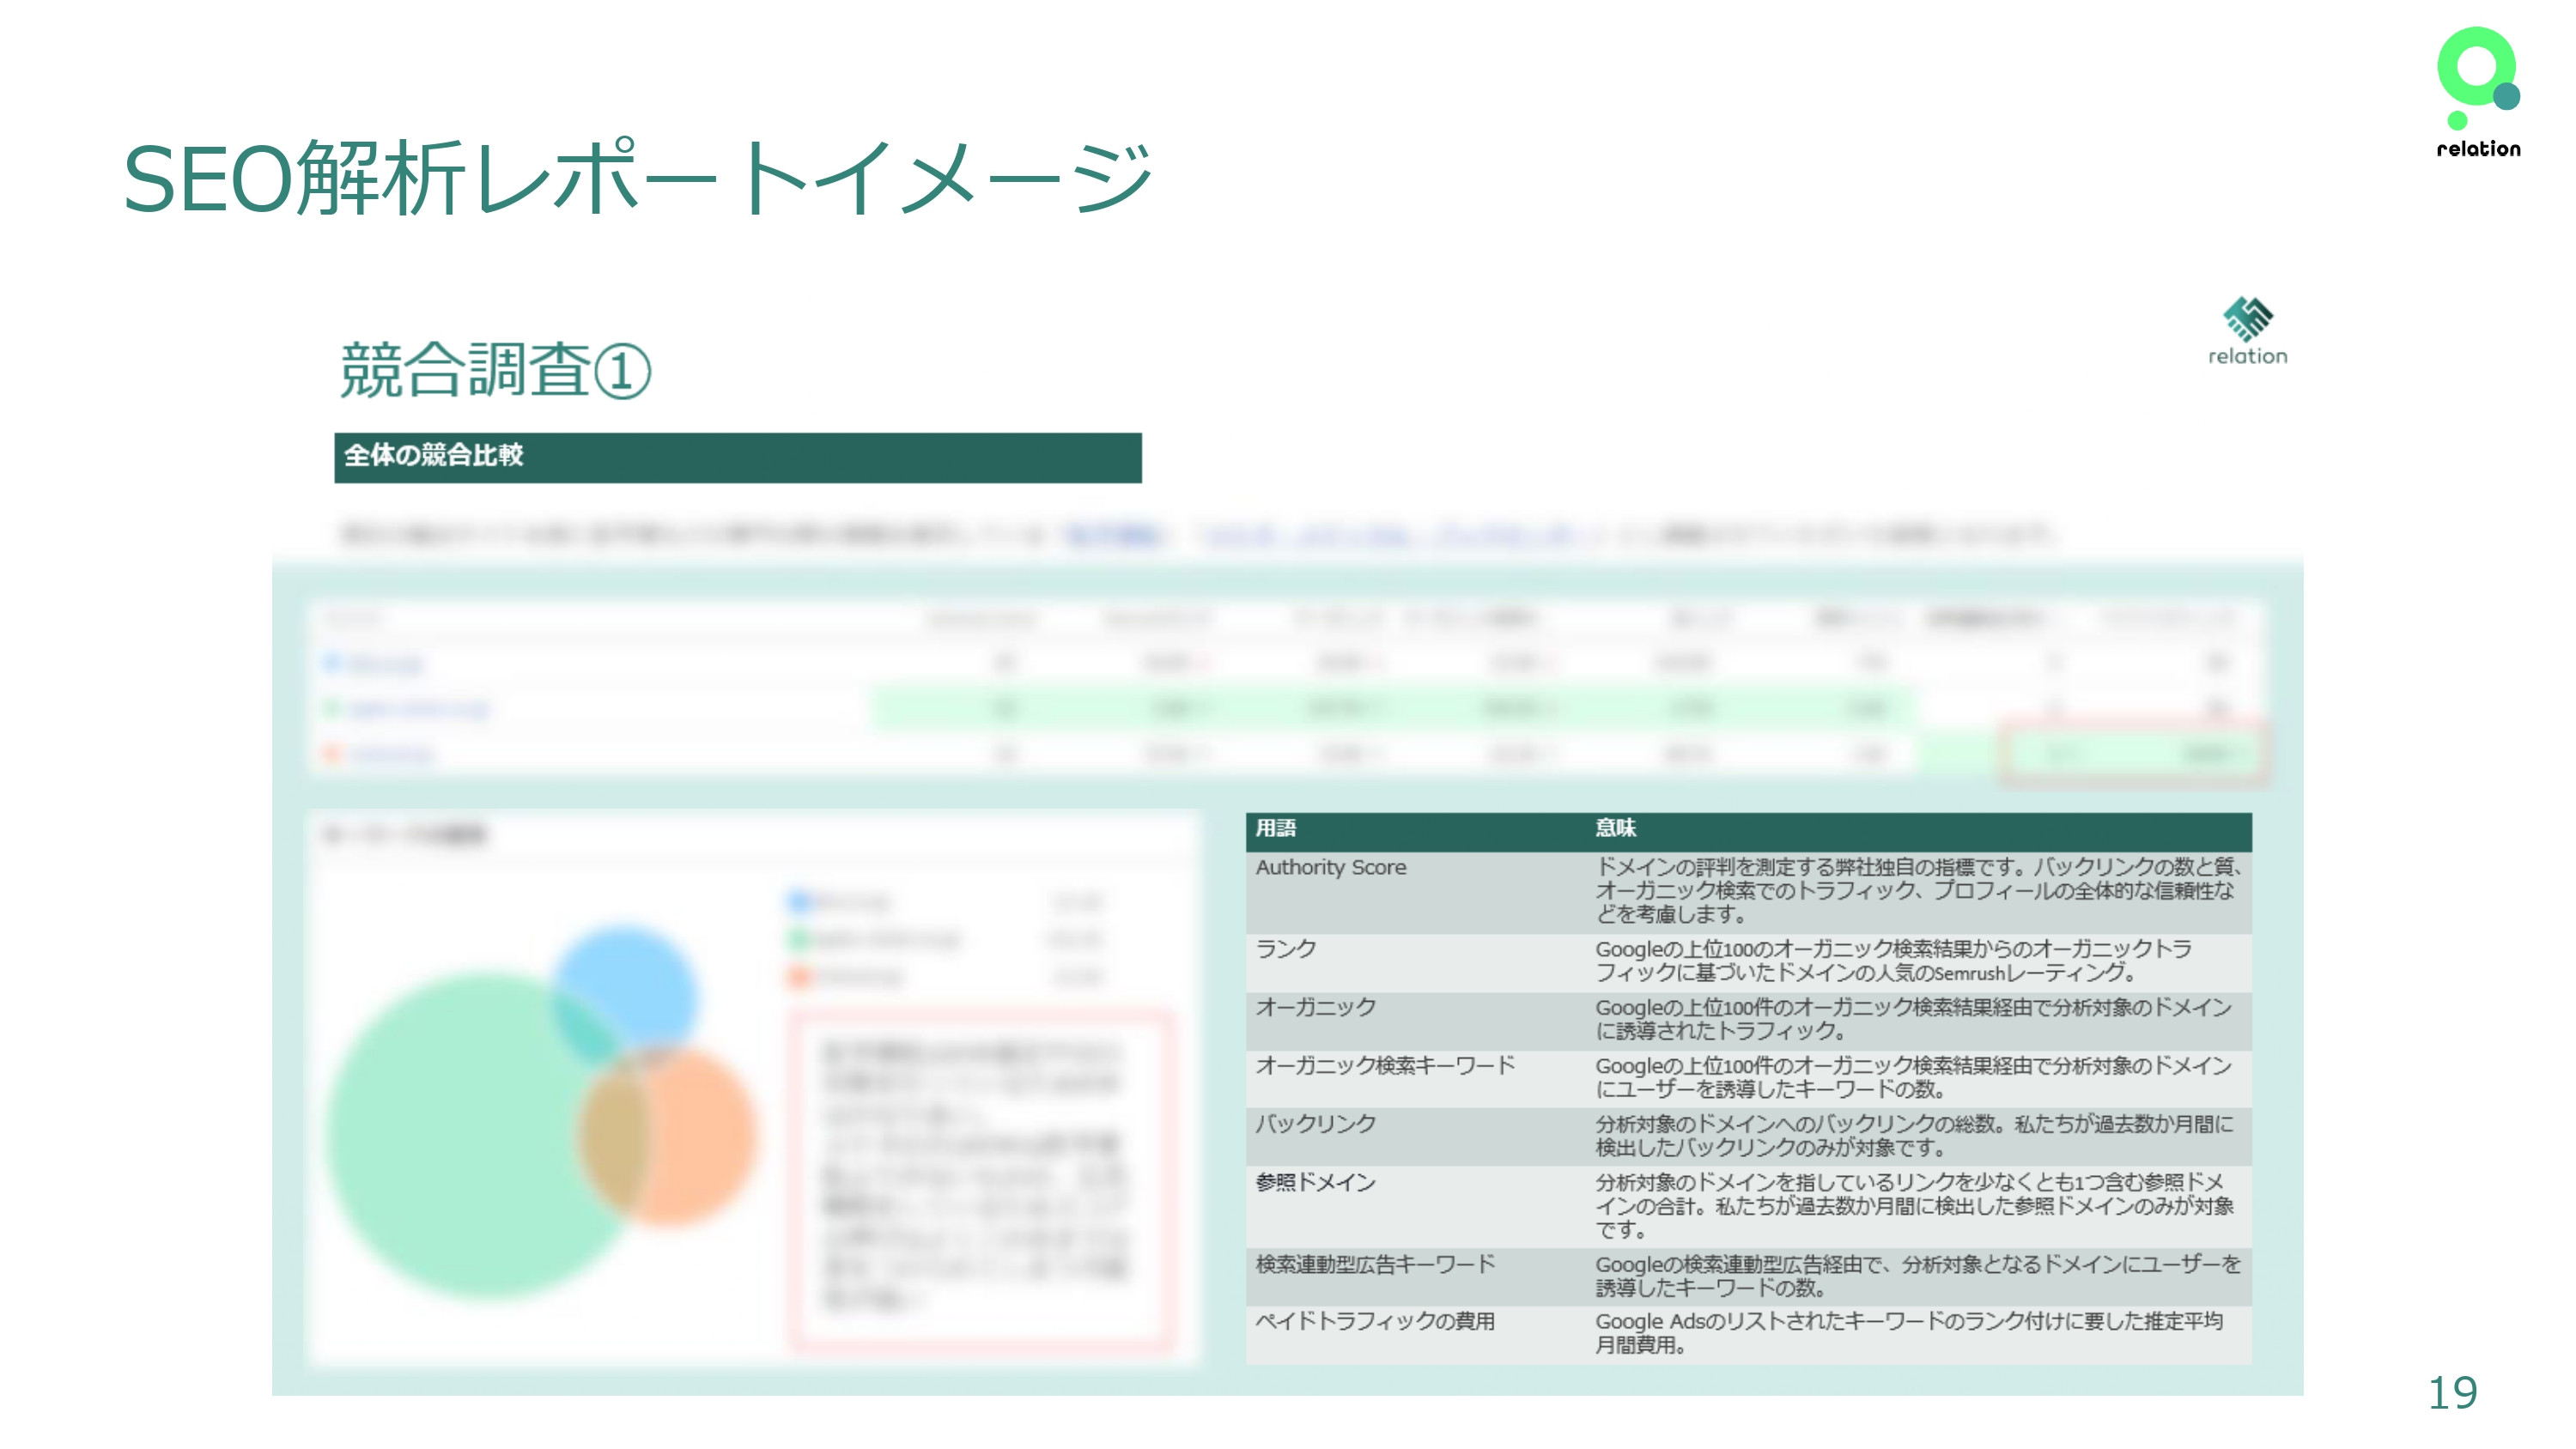Select the 用語 column header

(1275, 828)
